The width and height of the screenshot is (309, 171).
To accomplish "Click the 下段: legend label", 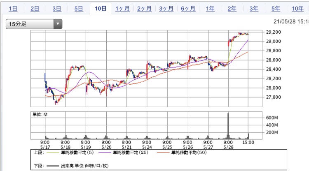I will 39,166.
